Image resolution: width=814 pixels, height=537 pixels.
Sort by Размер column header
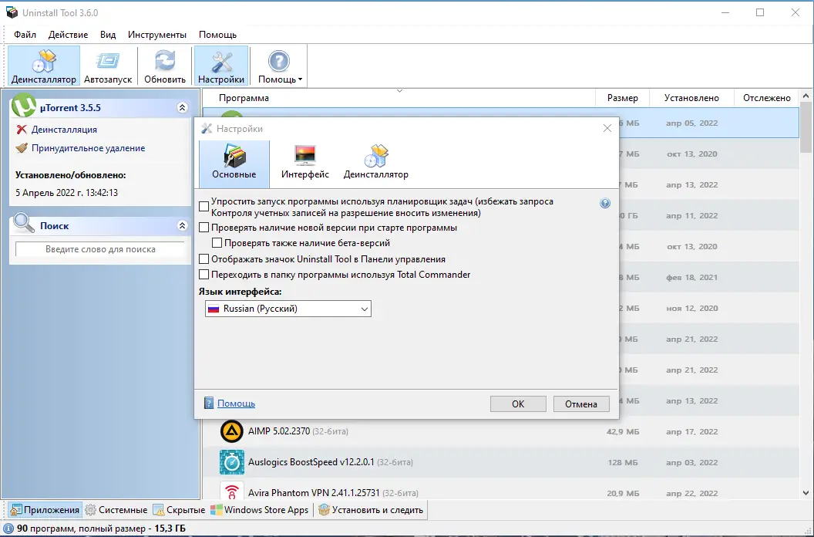point(622,98)
